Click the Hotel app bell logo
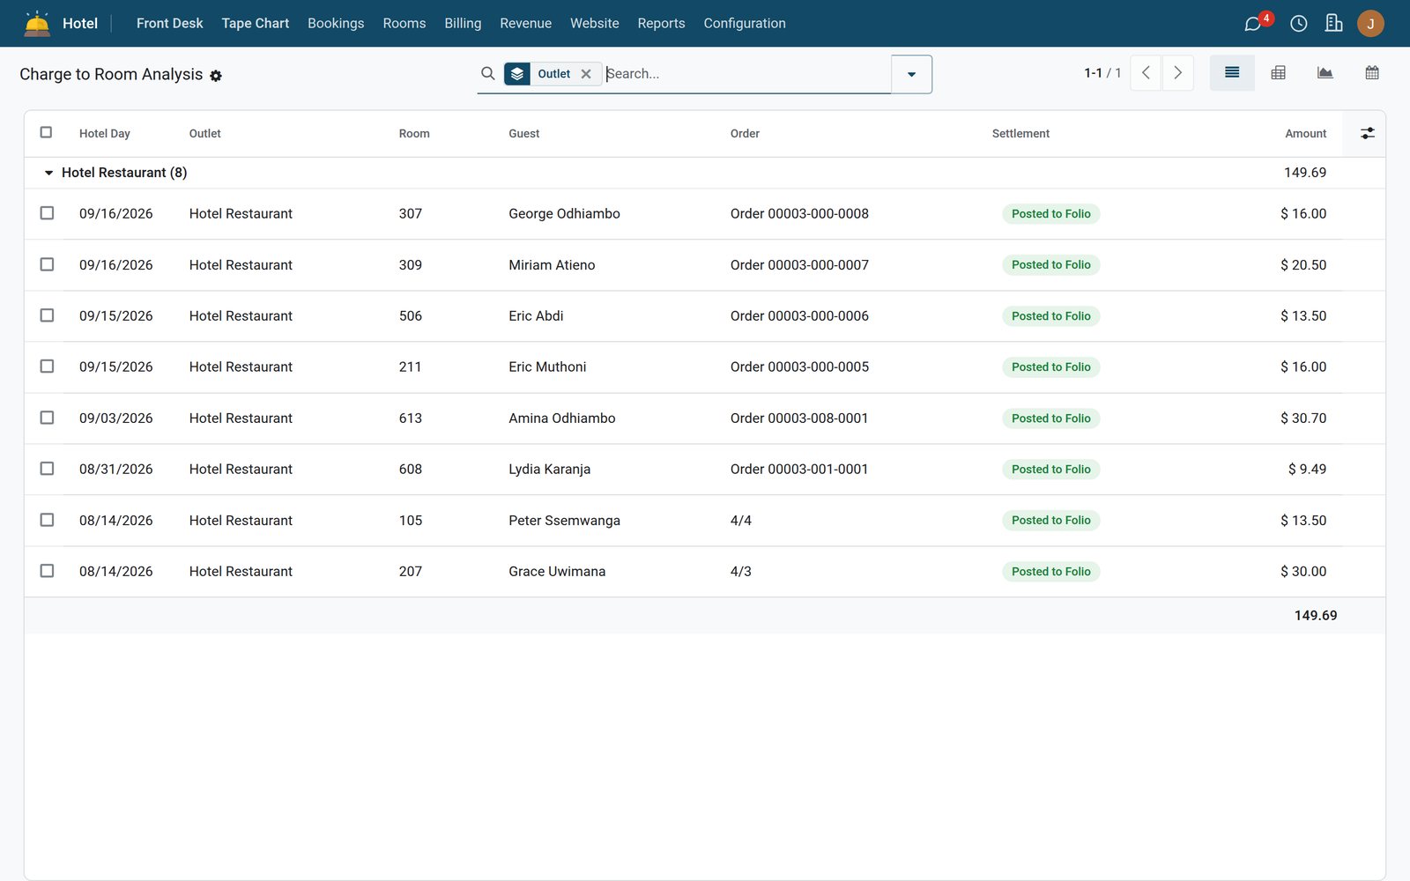The image size is (1410, 881). [x=37, y=23]
